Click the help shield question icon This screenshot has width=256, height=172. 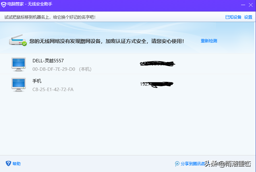[8, 164]
